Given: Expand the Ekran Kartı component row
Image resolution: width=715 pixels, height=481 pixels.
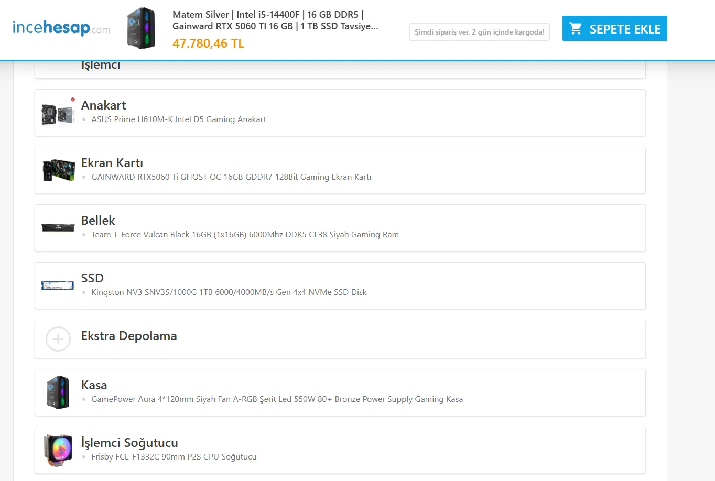Looking at the screenshot, I should [x=112, y=163].
